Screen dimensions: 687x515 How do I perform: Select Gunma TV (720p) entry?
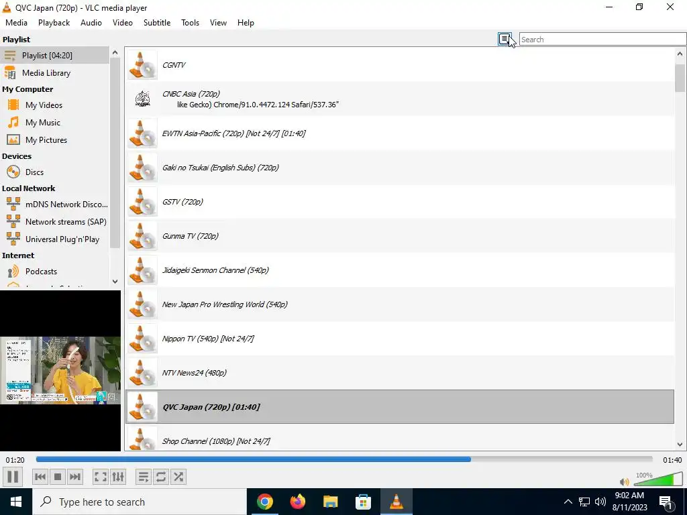(x=400, y=235)
